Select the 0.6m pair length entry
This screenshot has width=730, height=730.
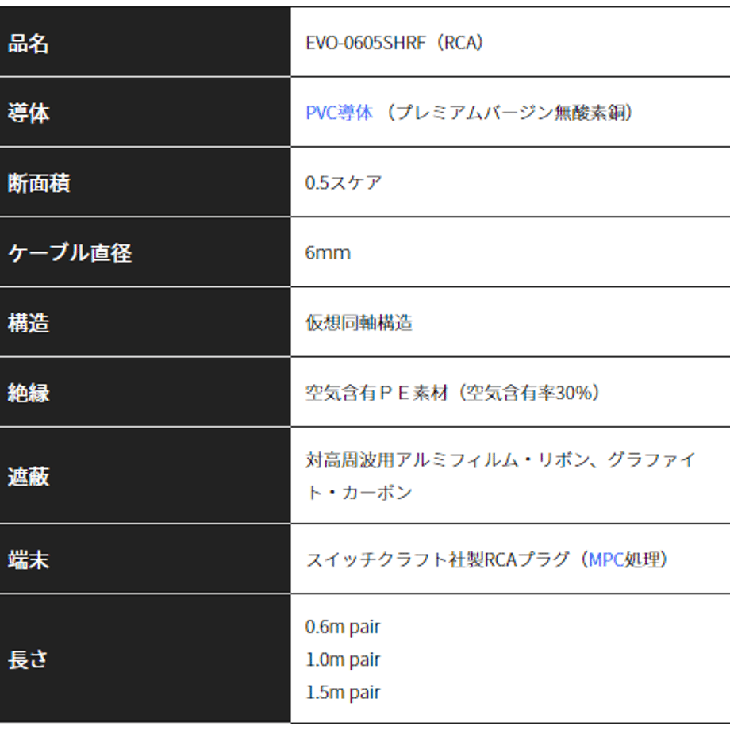tap(343, 627)
